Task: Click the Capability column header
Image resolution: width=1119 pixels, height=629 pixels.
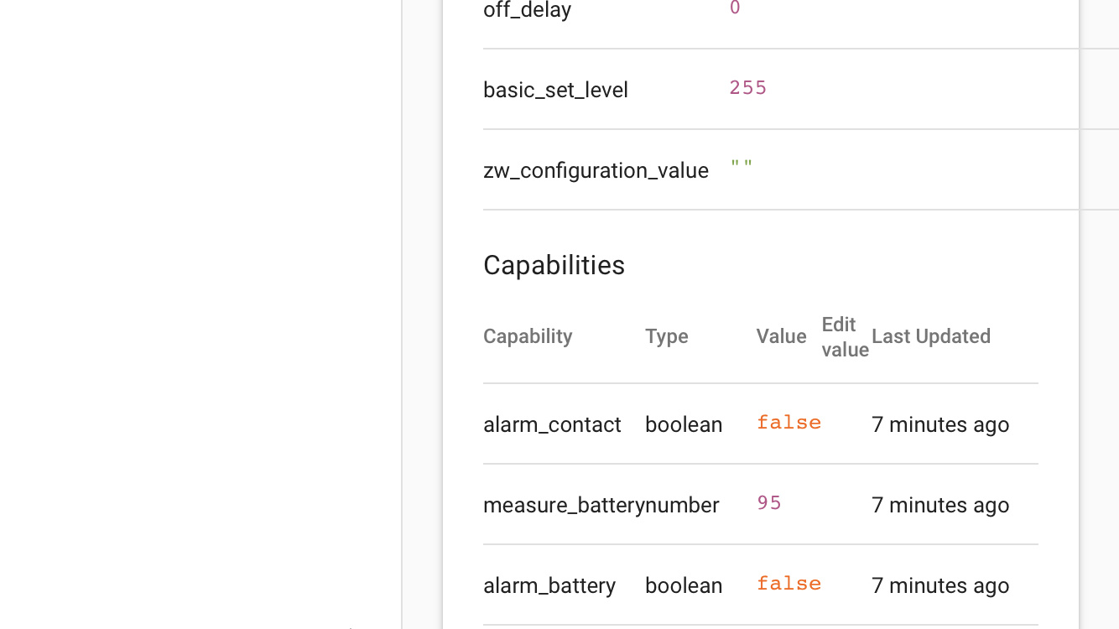Action: coord(528,336)
